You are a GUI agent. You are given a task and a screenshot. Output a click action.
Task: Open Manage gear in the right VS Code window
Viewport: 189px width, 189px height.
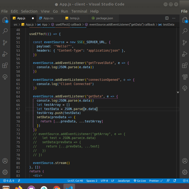185,172
